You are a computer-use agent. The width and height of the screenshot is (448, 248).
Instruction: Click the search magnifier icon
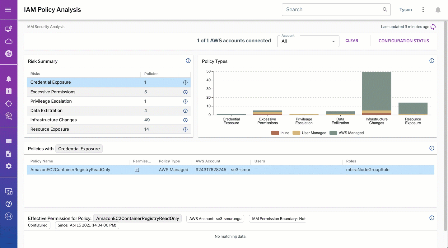point(385,10)
